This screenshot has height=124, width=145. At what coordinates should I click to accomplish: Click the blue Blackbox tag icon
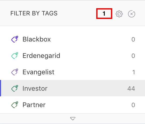coord(15,39)
